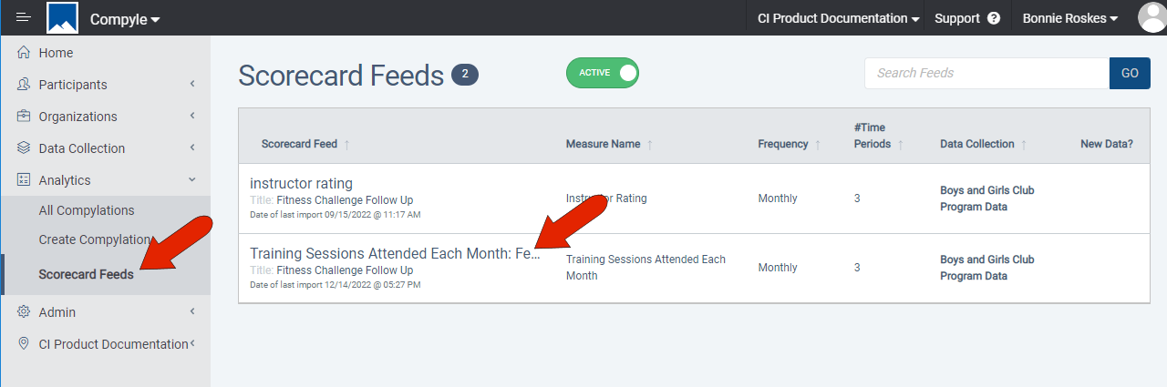Click the Admin gear icon
Viewport: 1167px width, 387px height.
(24, 312)
